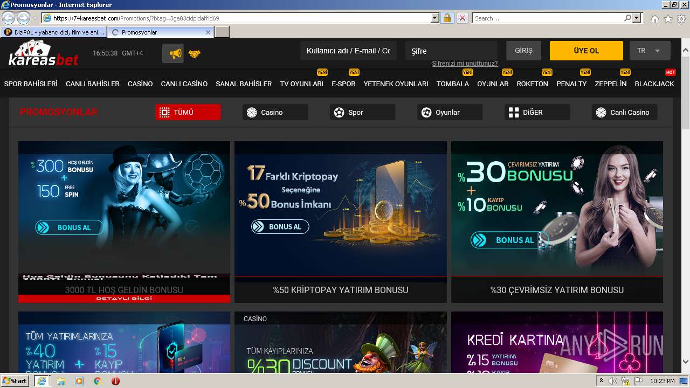
Task: Open Internet Explorer in the taskbar
Action: [42, 381]
